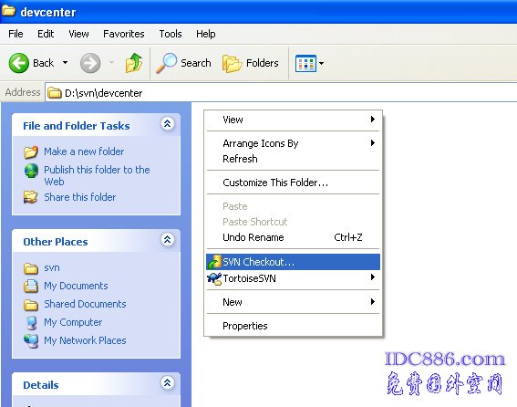The width and height of the screenshot is (517, 407).
Task: Click the Search magnifier icon
Action: point(166,63)
